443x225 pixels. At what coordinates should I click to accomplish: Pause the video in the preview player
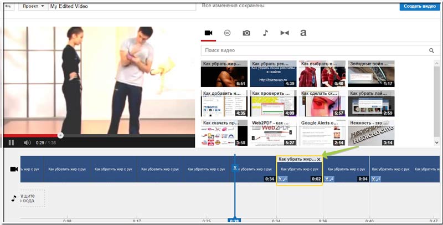point(11,142)
